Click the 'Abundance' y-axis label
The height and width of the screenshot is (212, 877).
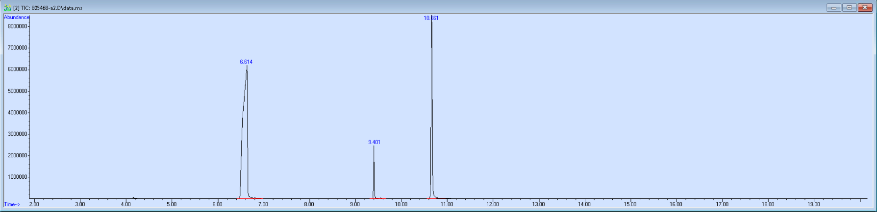[x=17, y=17]
